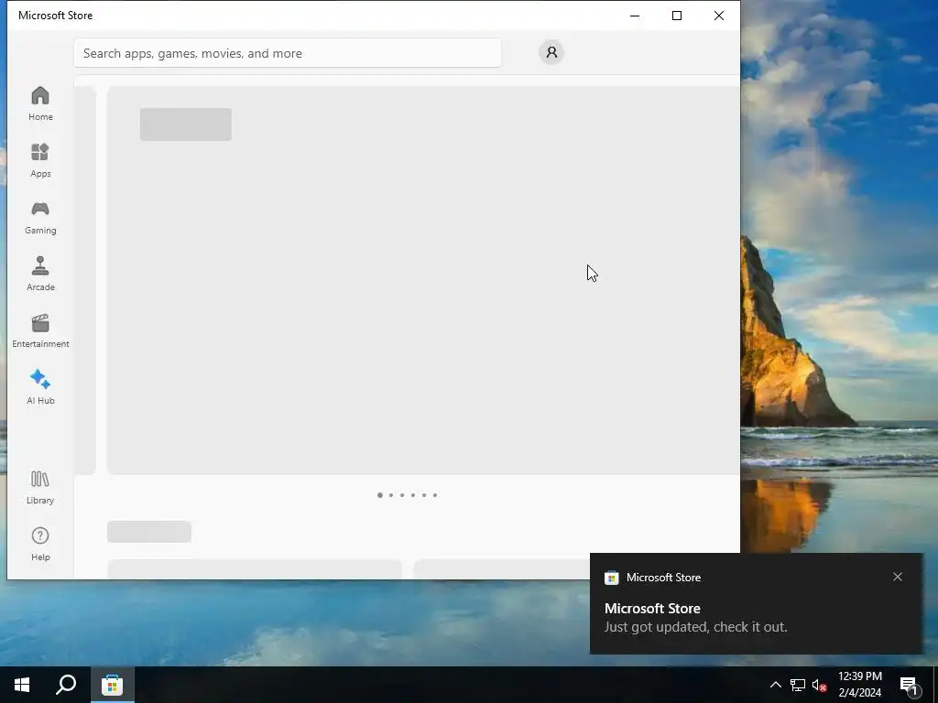Select the Arcade sidebar item
Image resolution: width=938 pixels, height=703 pixels.
pos(40,274)
